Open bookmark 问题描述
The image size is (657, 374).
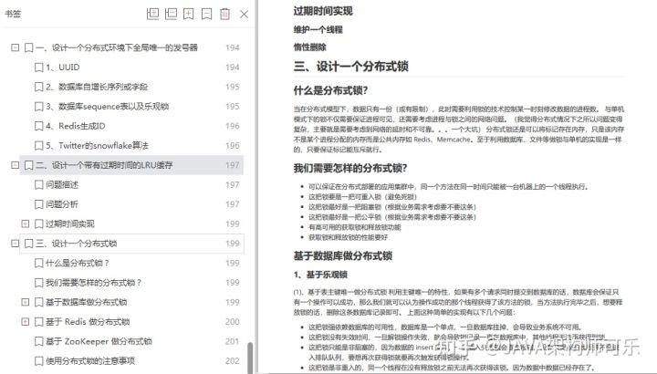[x=62, y=184]
